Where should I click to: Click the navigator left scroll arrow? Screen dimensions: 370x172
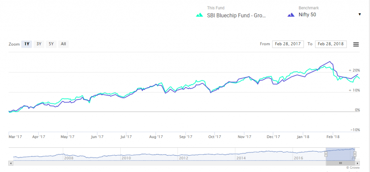(x=11, y=163)
